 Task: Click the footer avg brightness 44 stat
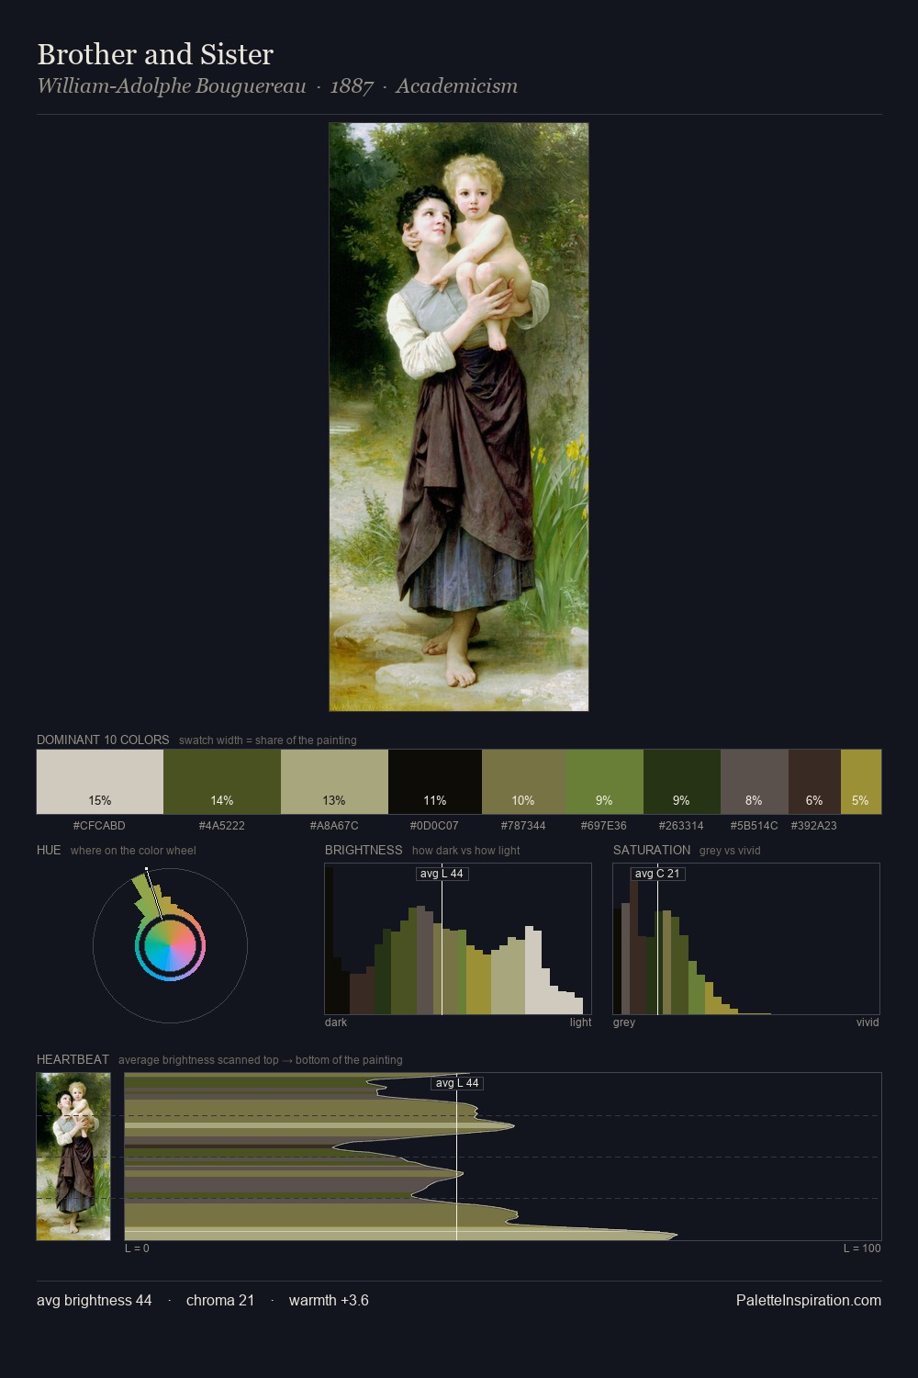click(x=95, y=1300)
